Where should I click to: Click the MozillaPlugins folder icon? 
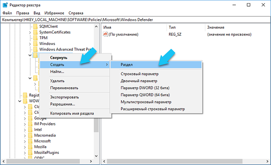30,153
